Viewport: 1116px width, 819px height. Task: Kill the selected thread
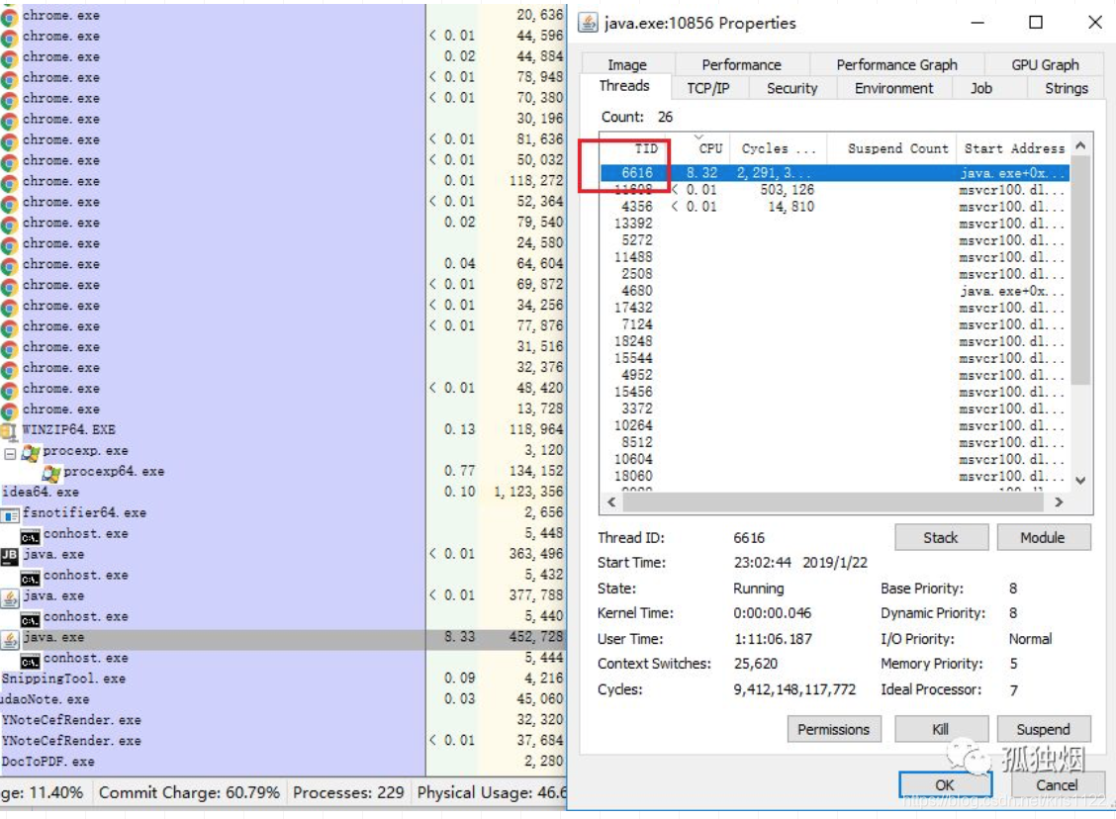[x=941, y=729]
